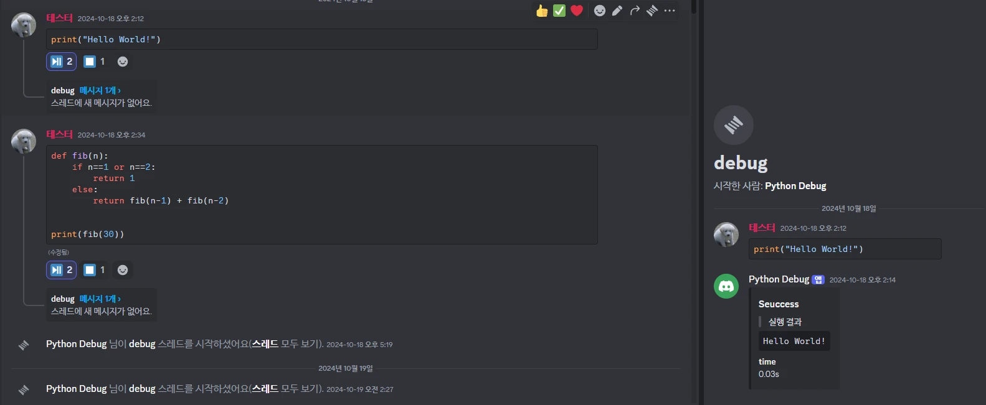Click the Python Debug username in thread panel
The image size is (986, 405).
coord(779,279)
